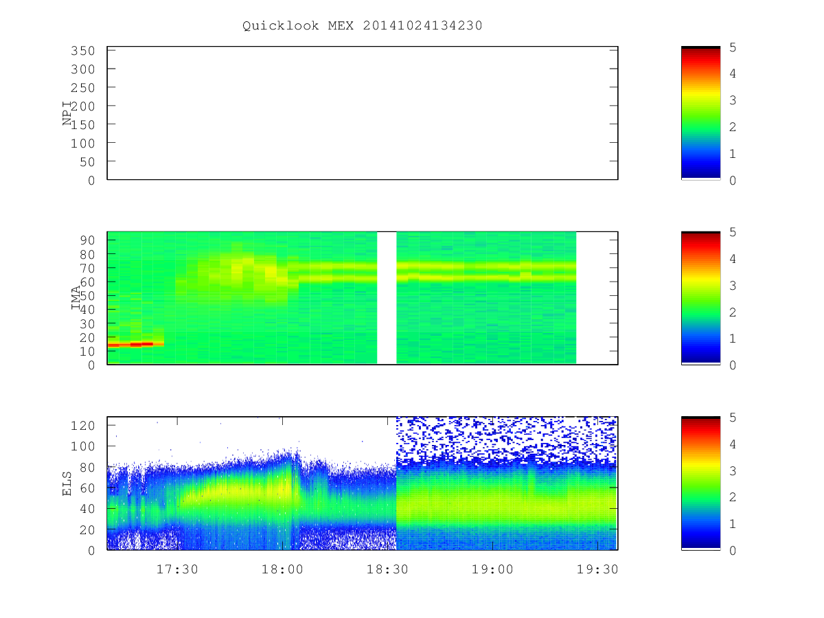Select the NPI y-axis label
This screenshot has height=618, width=824.
67,113
